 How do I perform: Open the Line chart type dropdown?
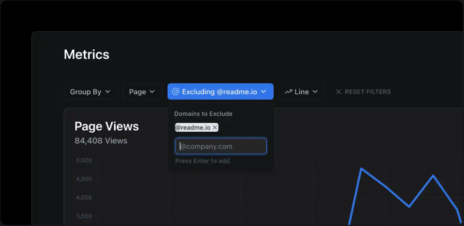pos(301,92)
